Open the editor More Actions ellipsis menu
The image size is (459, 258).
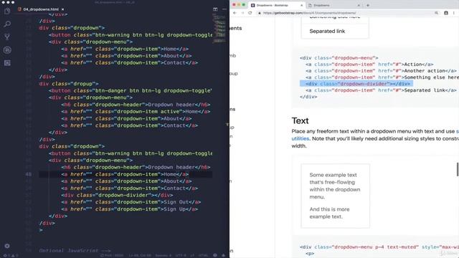(x=224, y=9)
